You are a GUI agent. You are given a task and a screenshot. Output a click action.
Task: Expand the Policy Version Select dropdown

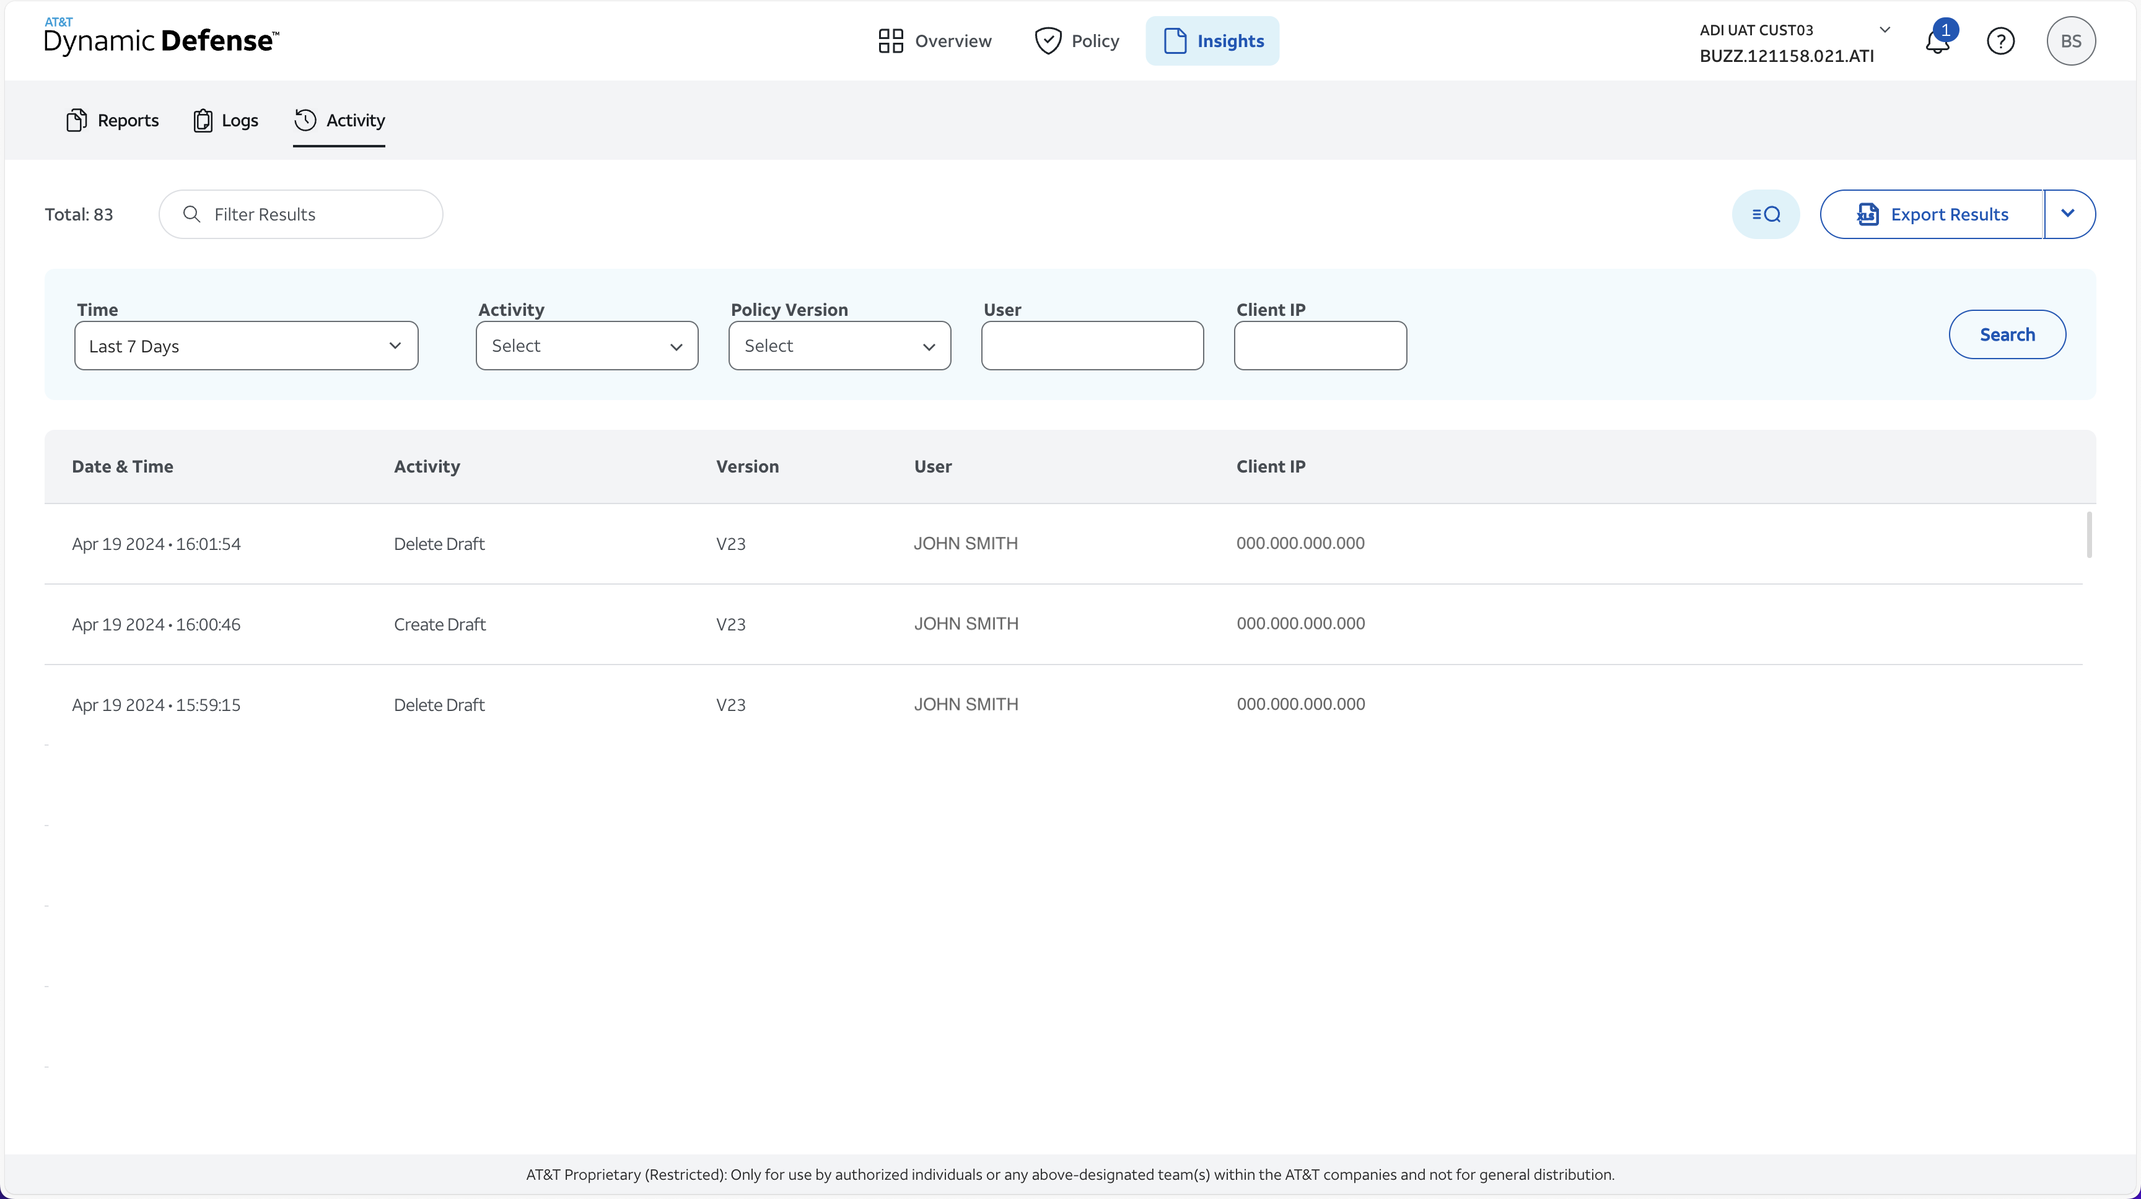click(839, 346)
